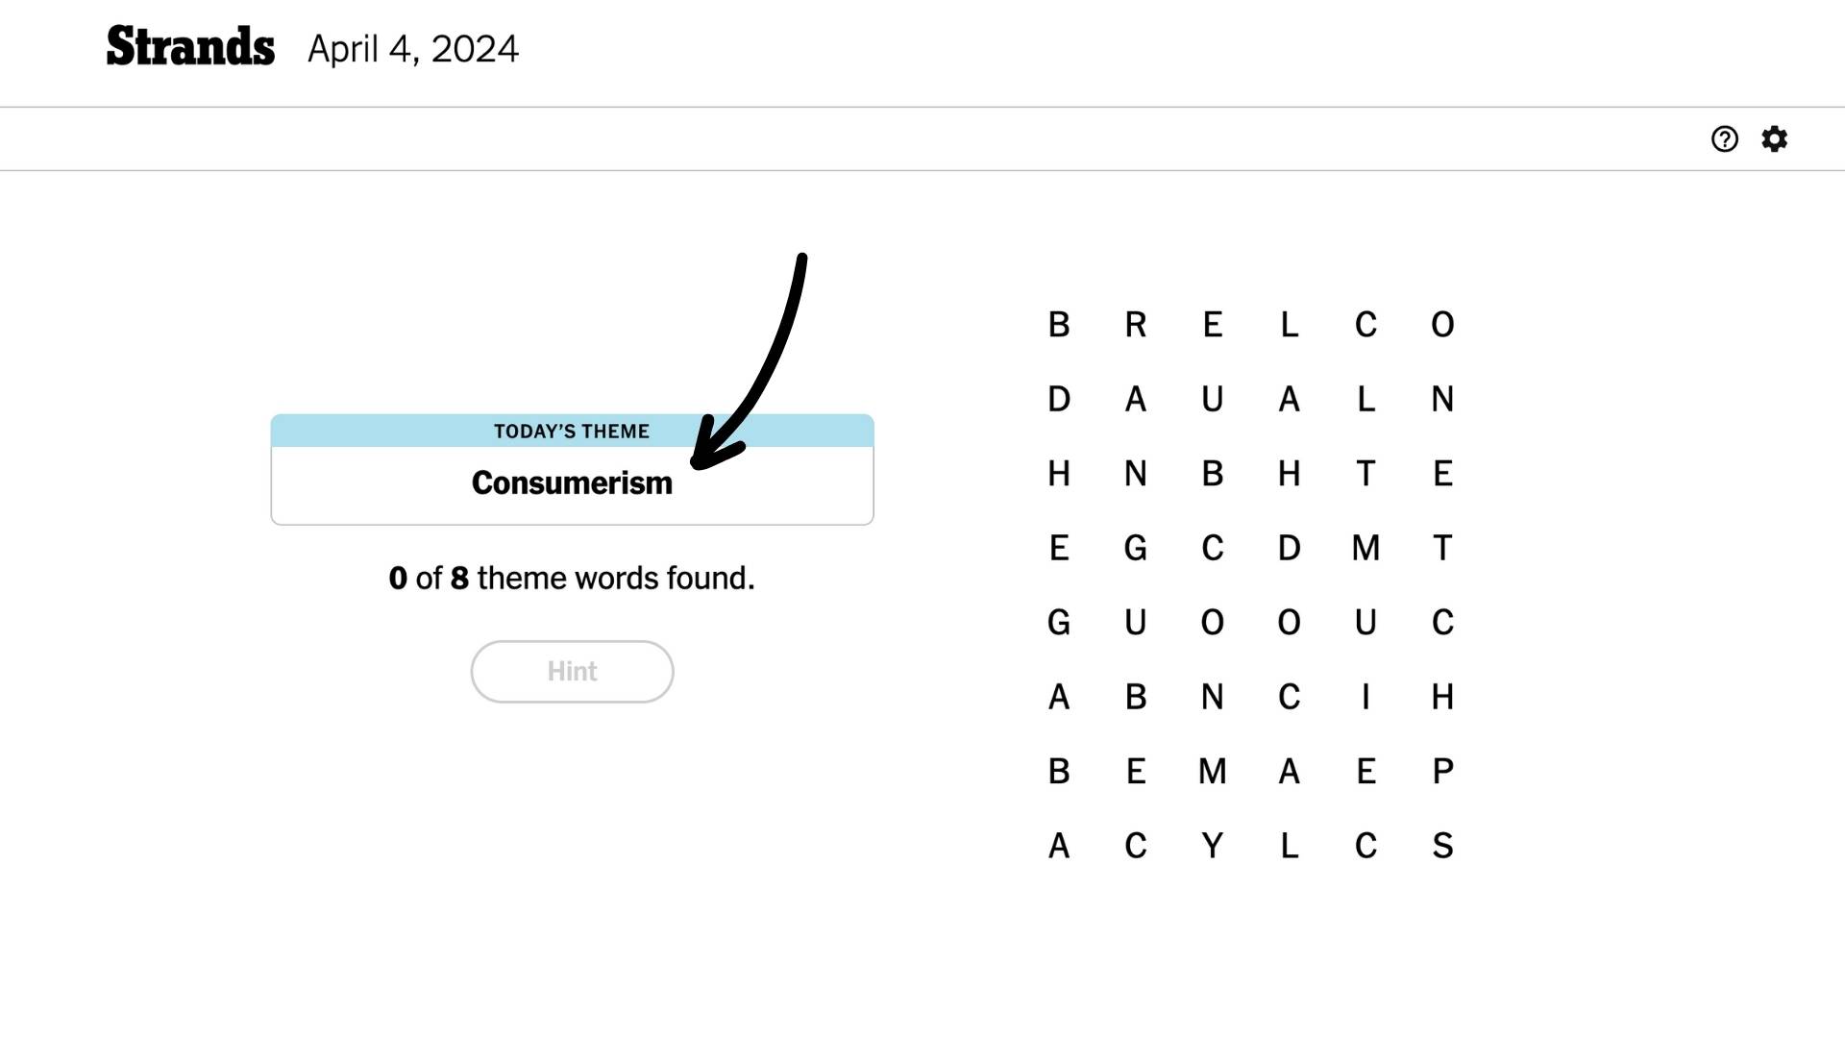Click the Today's Theme blue header
The width and height of the screenshot is (1845, 1038).
pyautogui.click(x=572, y=432)
